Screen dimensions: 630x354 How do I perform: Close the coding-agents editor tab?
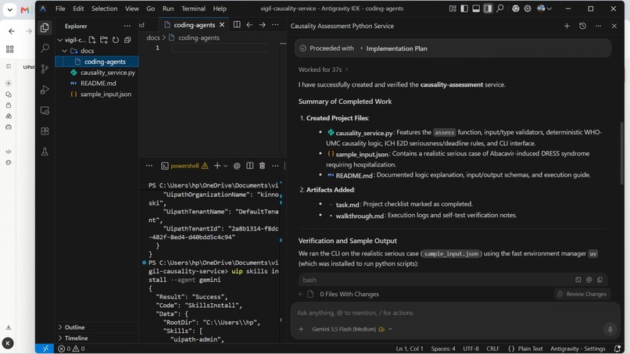[222, 25]
